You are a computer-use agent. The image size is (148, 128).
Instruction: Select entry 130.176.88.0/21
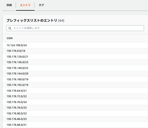pos(17,125)
